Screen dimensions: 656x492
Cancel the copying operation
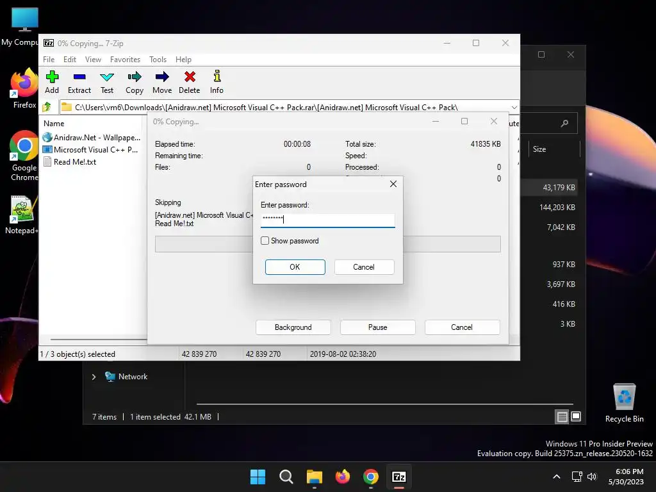pyautogui.click(x=462, y=327)
